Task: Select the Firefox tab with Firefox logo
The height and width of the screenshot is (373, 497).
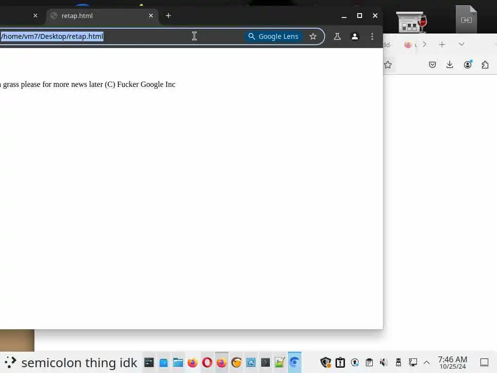Action: pos(411,45)
